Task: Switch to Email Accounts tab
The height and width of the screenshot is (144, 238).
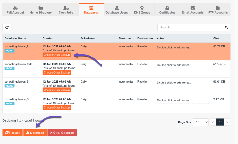Action: [x=192, y=10]
